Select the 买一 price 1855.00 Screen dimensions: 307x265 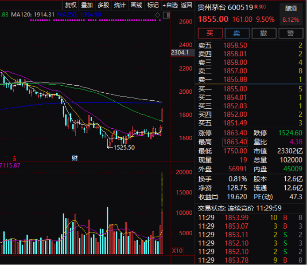click(x=235, y=89)
